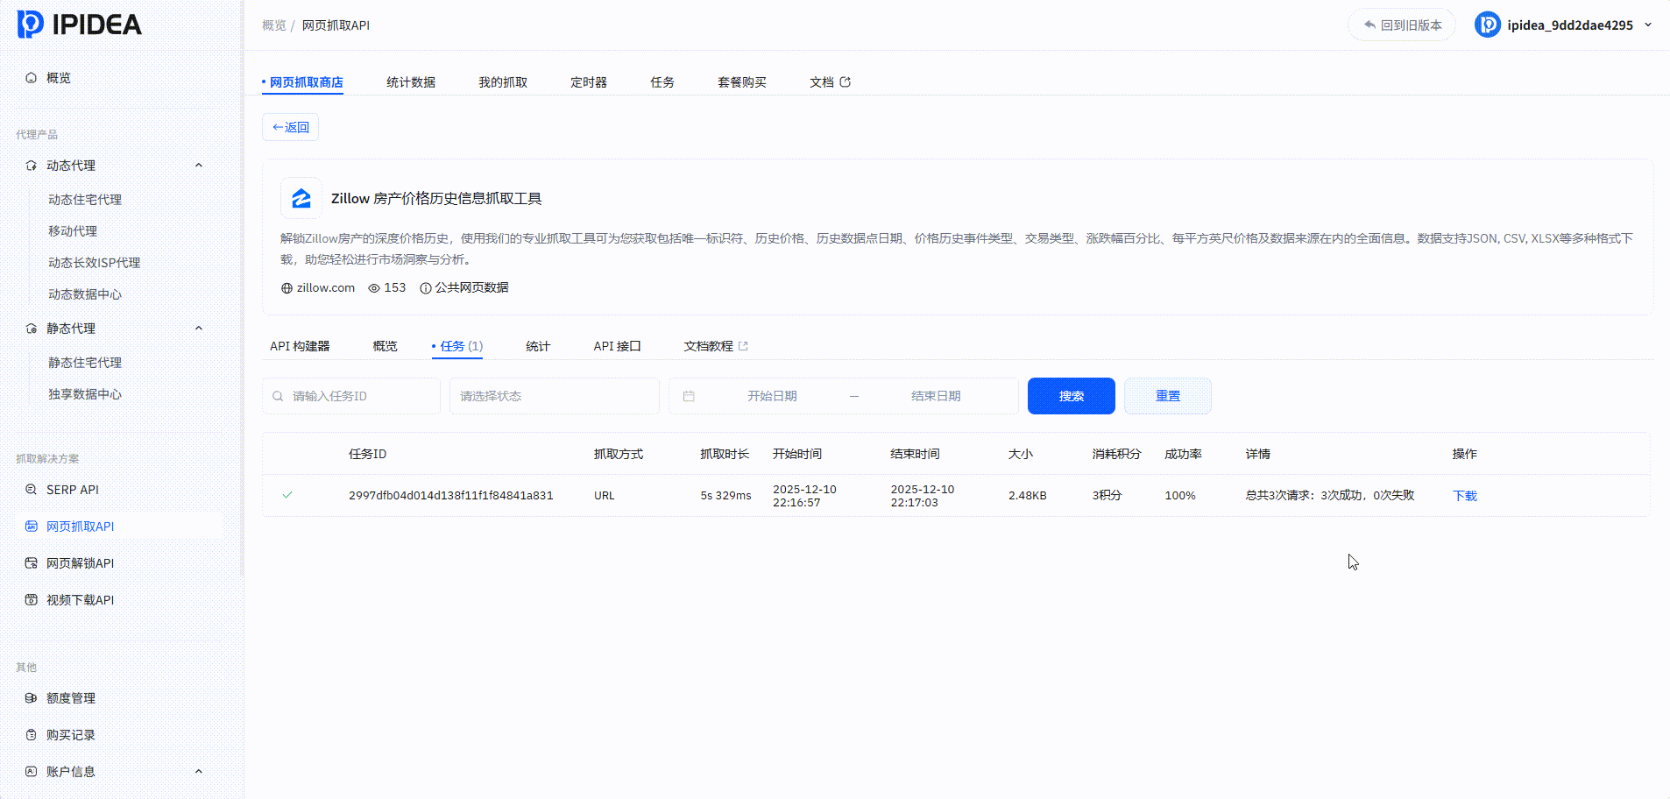Select the API 构建器 sub-tab

[x=300, y=346]
